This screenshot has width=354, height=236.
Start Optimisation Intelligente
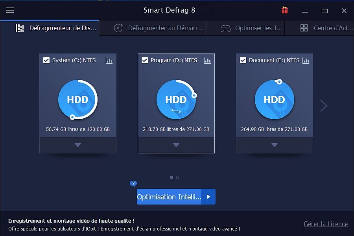click(x=169, y=197)
